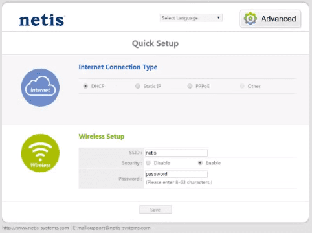Click the netis logo
This screenshot has width=312, height=233.
click(x=42, y=20)
